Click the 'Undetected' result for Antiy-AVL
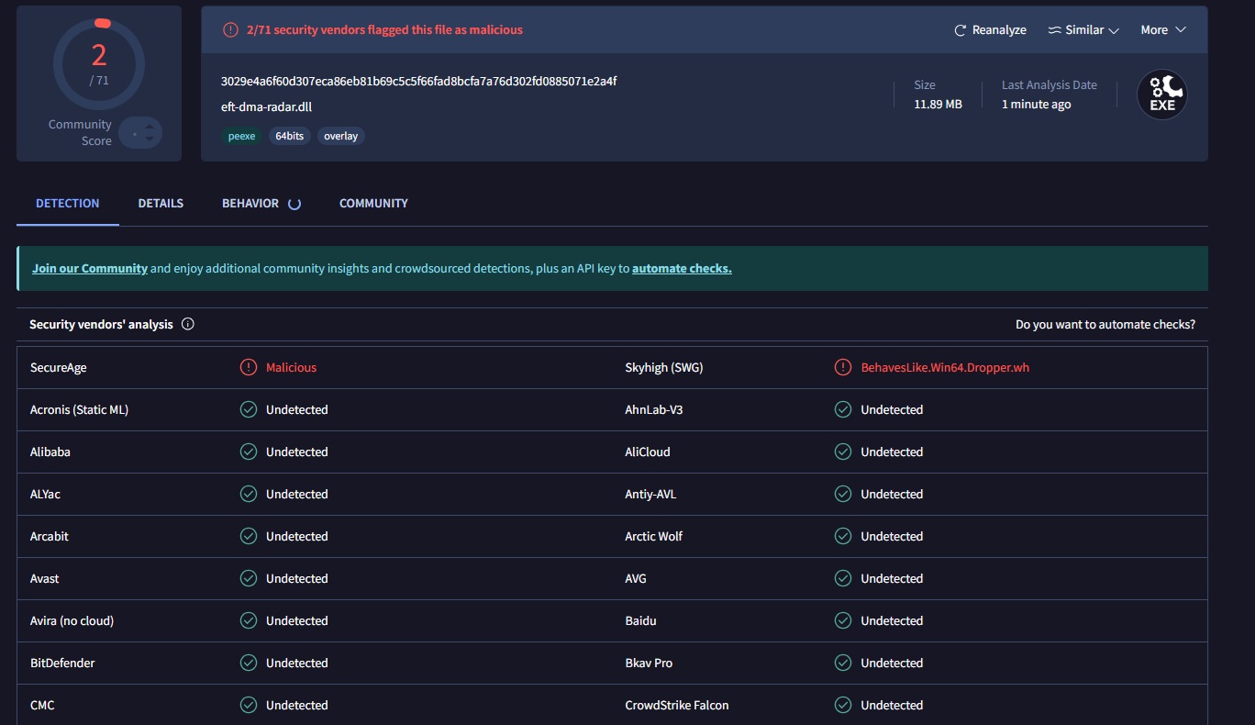Viewport: 1255px width, 725px height. (x=892, y=494)
